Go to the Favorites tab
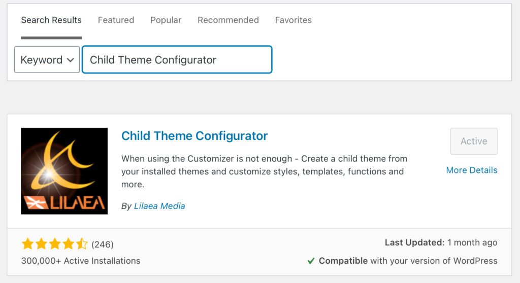Screen dimensions: 520x283 [293, 20]
